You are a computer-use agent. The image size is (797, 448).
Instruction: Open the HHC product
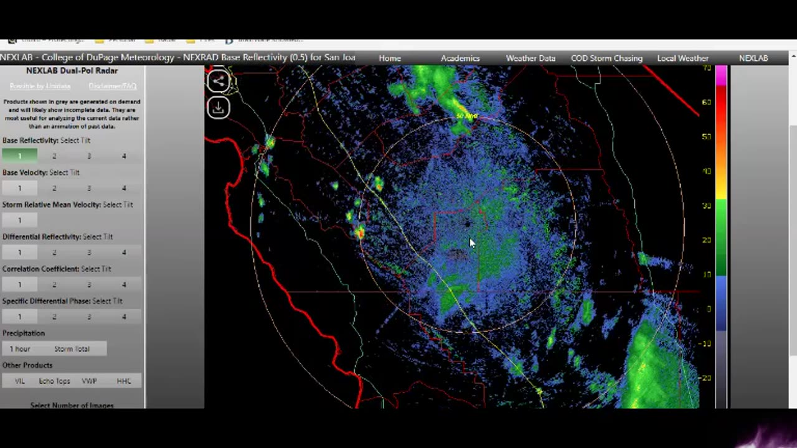click(124, 381)
